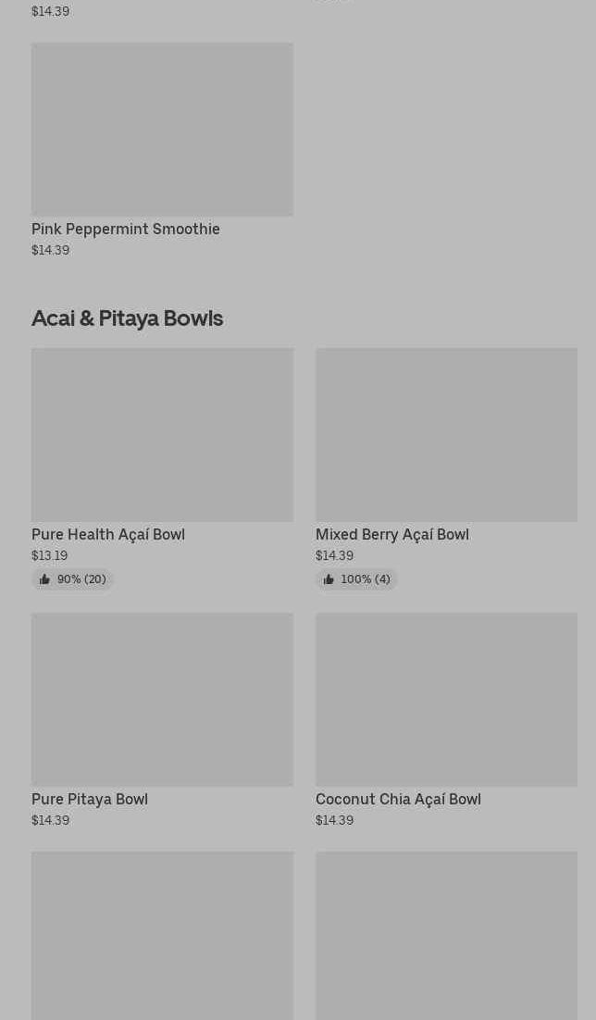Open the Pink Peppermint Smoothie image

(162, 129)
